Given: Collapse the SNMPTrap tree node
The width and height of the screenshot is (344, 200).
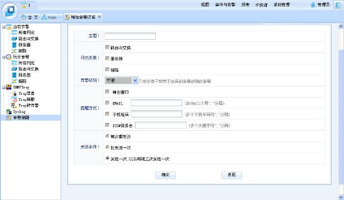Looking at the screenshot, I should pyautogui.click(x=4, y=87).
